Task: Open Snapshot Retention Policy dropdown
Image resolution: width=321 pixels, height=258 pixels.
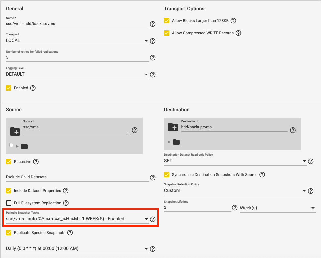Action: 235,191
